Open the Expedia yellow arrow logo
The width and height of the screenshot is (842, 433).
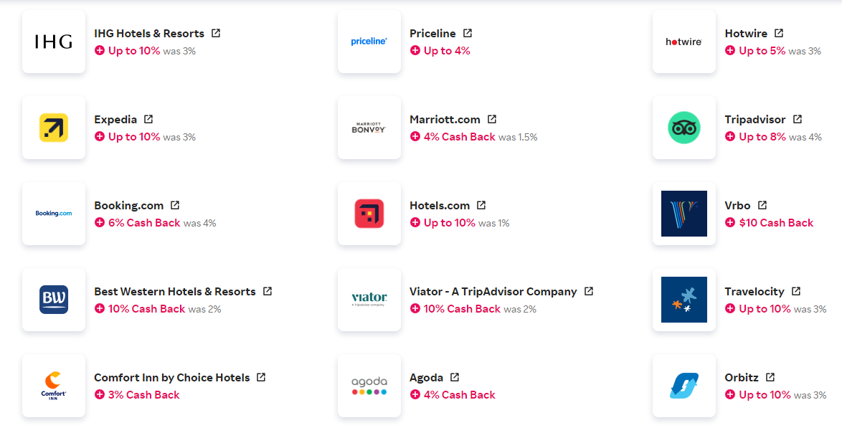pyautogui.click(x=54, y=128)
